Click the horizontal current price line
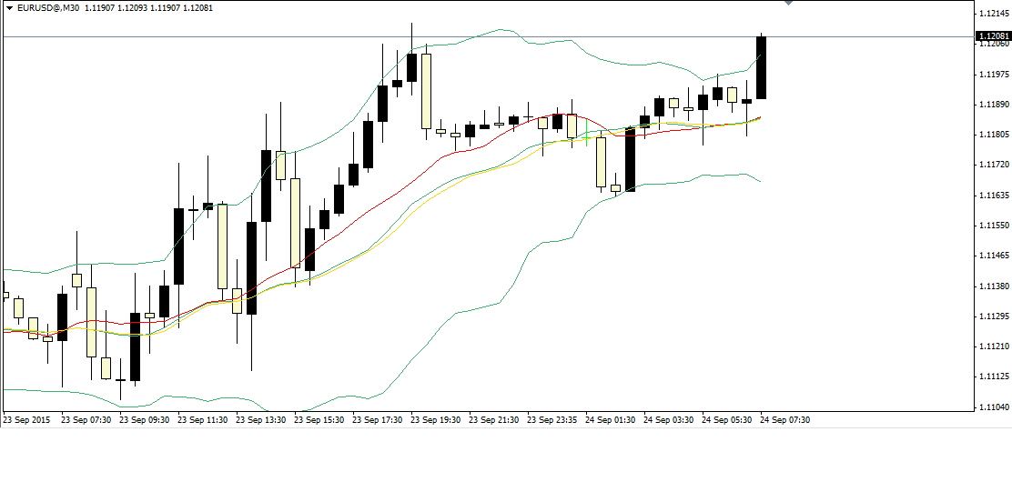The height and width of the screenshot is (482, 1012). [x=455, y=37]
